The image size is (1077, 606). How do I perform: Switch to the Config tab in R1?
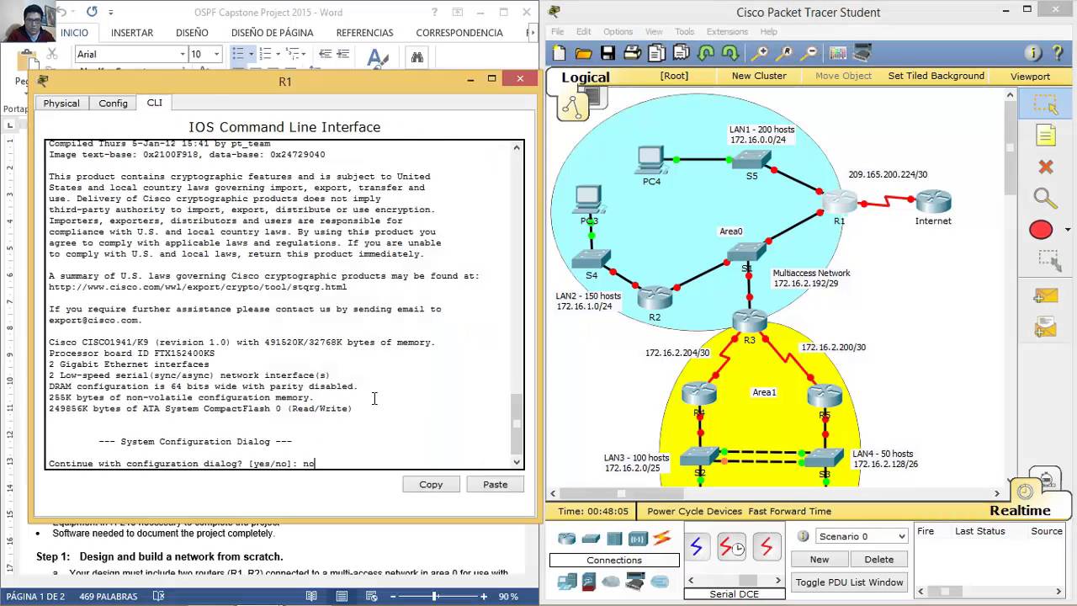tap(113, 103)
